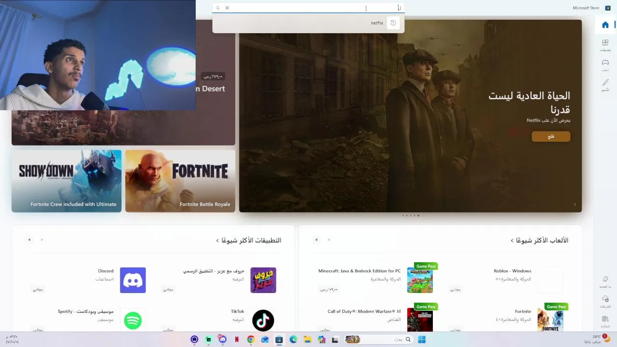
Task: Click the مجاني button for حروف مع عزيز
Action: pos(168,290)
